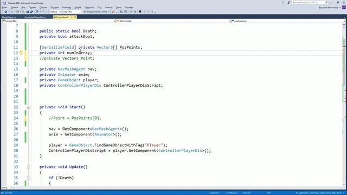The image size is (347, 195).
Task: Click "ControllerPlayerDisScript" on line 18
Action: (132, 86)
